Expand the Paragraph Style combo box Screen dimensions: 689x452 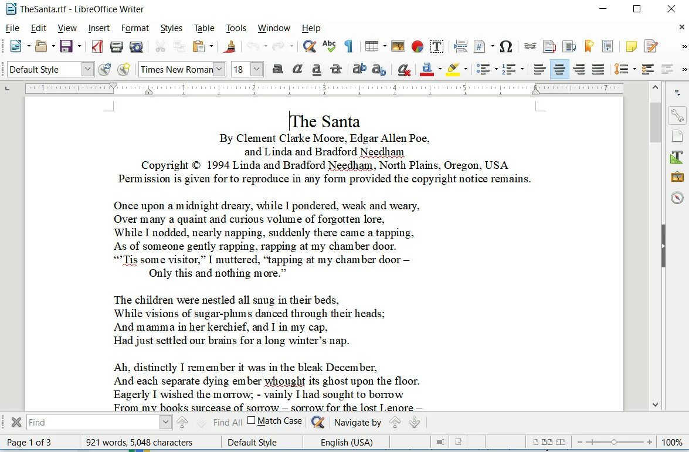(87, 69)
